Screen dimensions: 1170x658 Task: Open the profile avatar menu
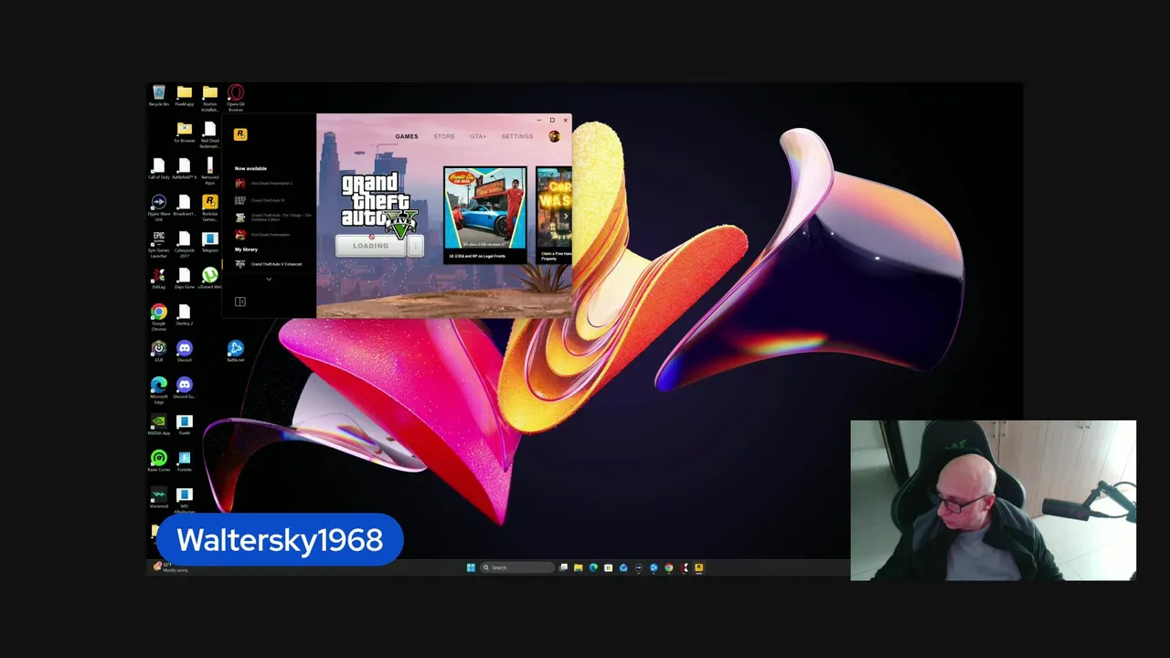point(554,136)
